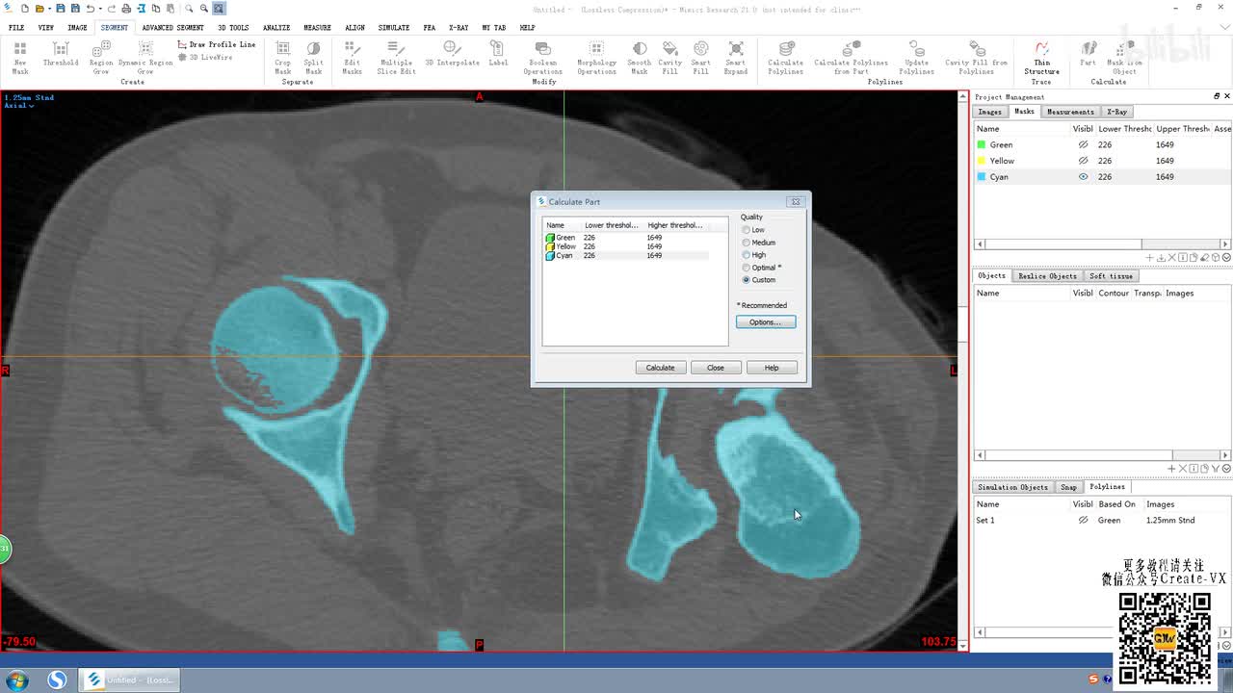Switch to the Polylines tab
Viewport: 1233px width, 693px height.
coord(1107,487)
